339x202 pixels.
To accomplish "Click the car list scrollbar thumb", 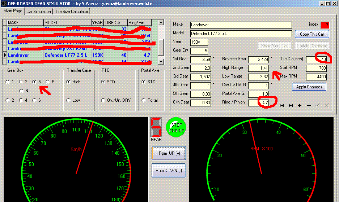I will (161, 47).
